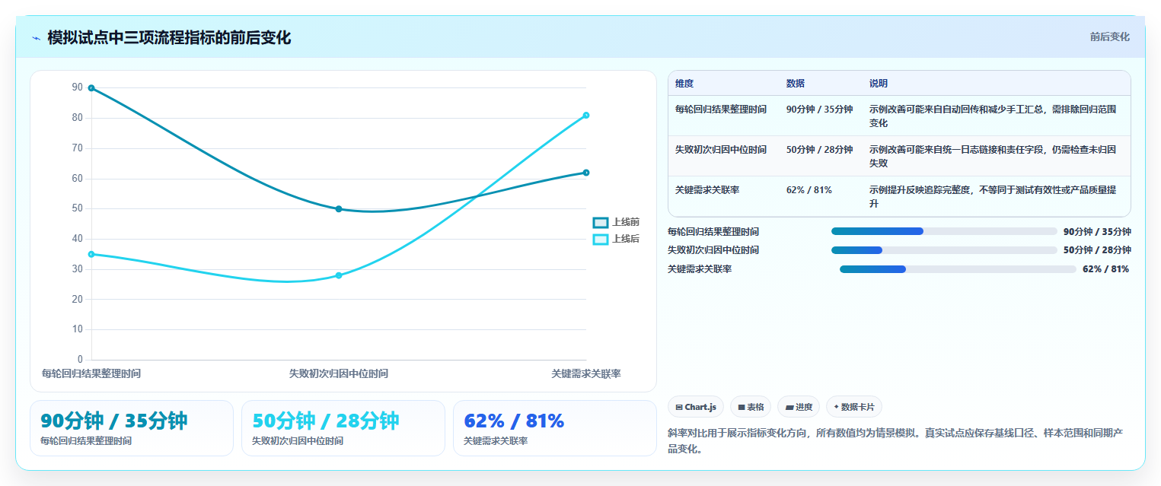Click the 失败初次归因中位时间 progress bar
The height and width of the screenshot is (486, 1161).
click(944, 250)
